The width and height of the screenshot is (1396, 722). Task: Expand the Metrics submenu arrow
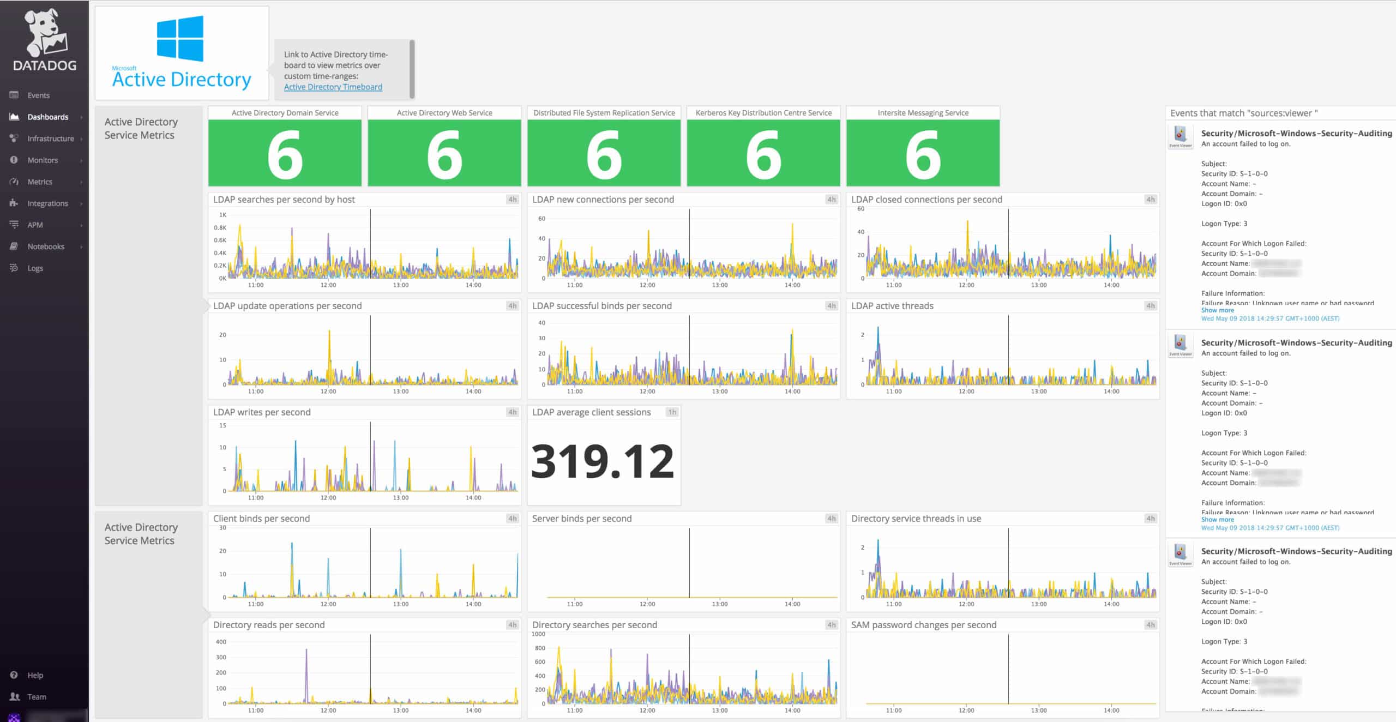pyautogui.click(x=81, y=182)
